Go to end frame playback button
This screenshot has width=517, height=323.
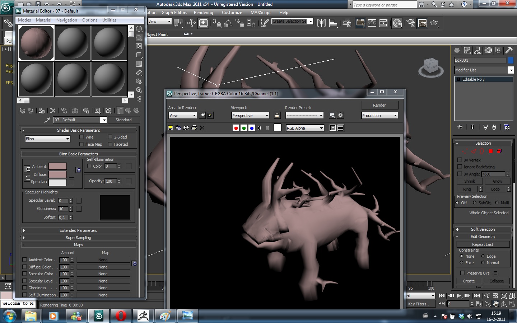click(477, 296)
